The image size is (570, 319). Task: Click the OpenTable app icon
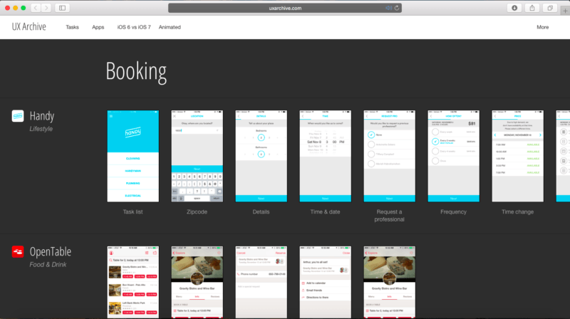coord(19,251)
